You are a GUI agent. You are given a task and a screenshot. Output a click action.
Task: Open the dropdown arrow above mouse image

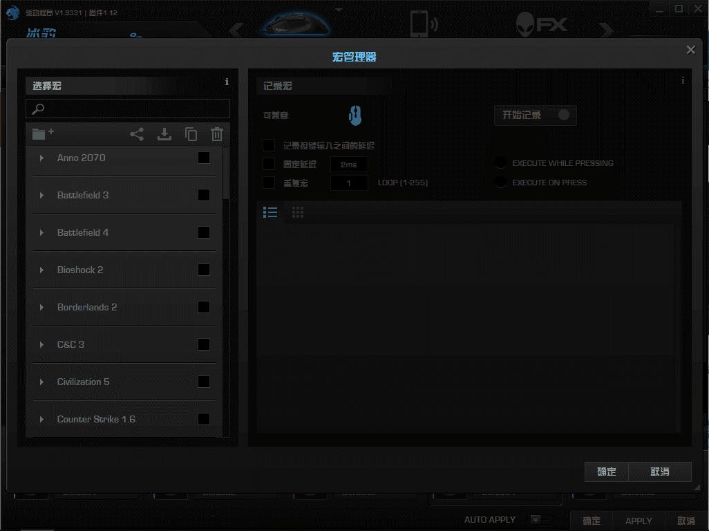pos(339,9)
